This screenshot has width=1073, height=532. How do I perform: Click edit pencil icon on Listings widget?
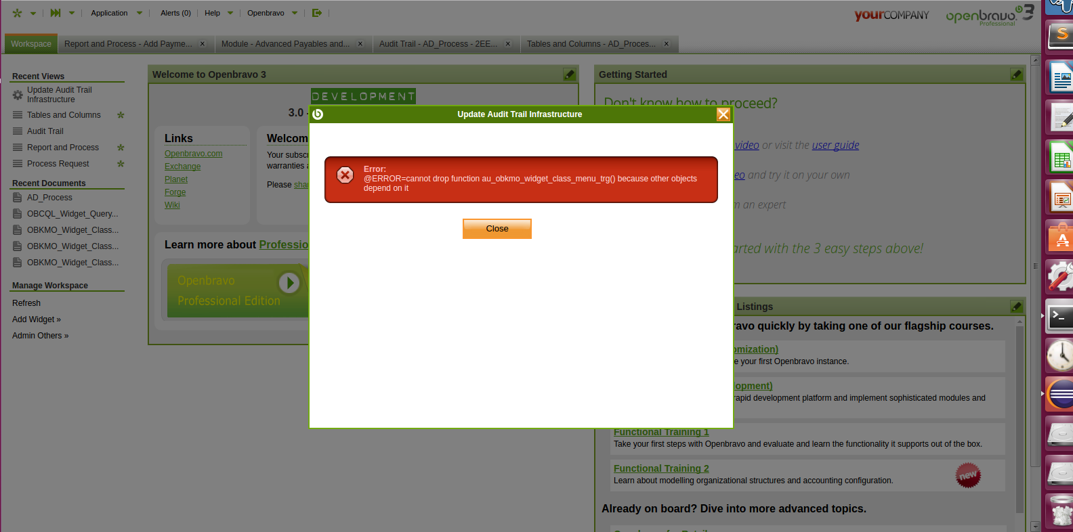click(x=1017, y=307)
